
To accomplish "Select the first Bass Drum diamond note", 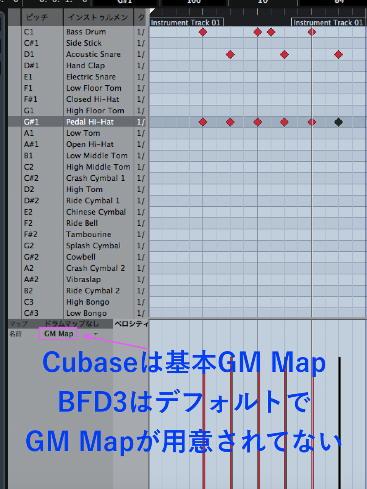I will pyautogui.click(x=203, y=32).
